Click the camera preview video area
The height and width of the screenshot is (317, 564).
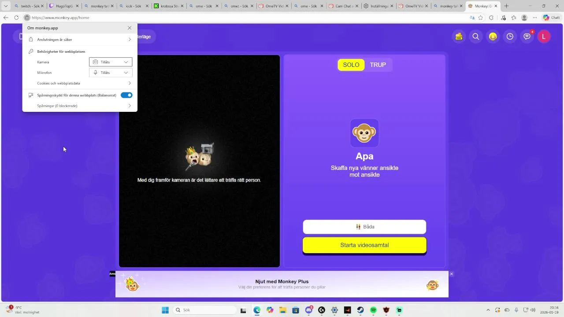click(x=199, y=161)
